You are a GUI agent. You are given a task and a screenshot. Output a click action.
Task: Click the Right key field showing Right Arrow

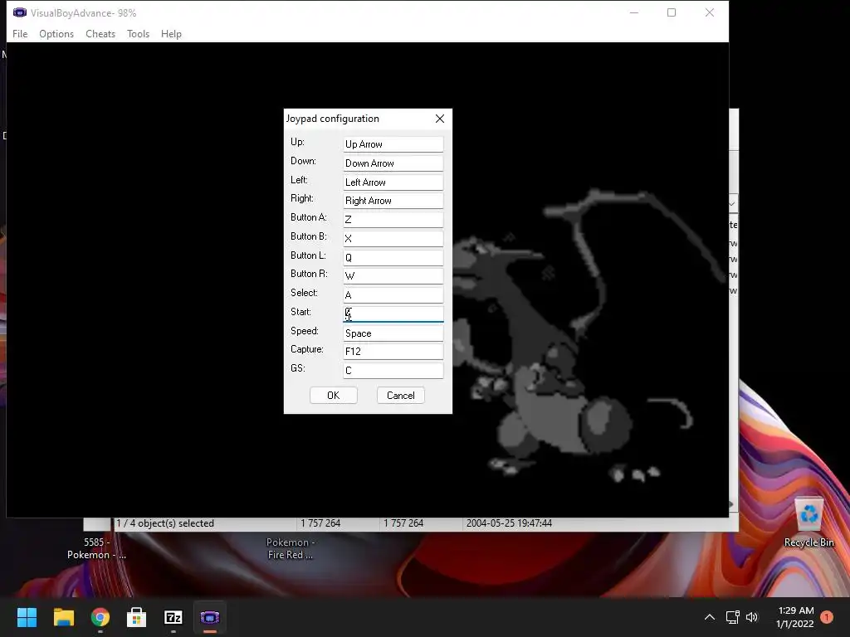point(393,201)
